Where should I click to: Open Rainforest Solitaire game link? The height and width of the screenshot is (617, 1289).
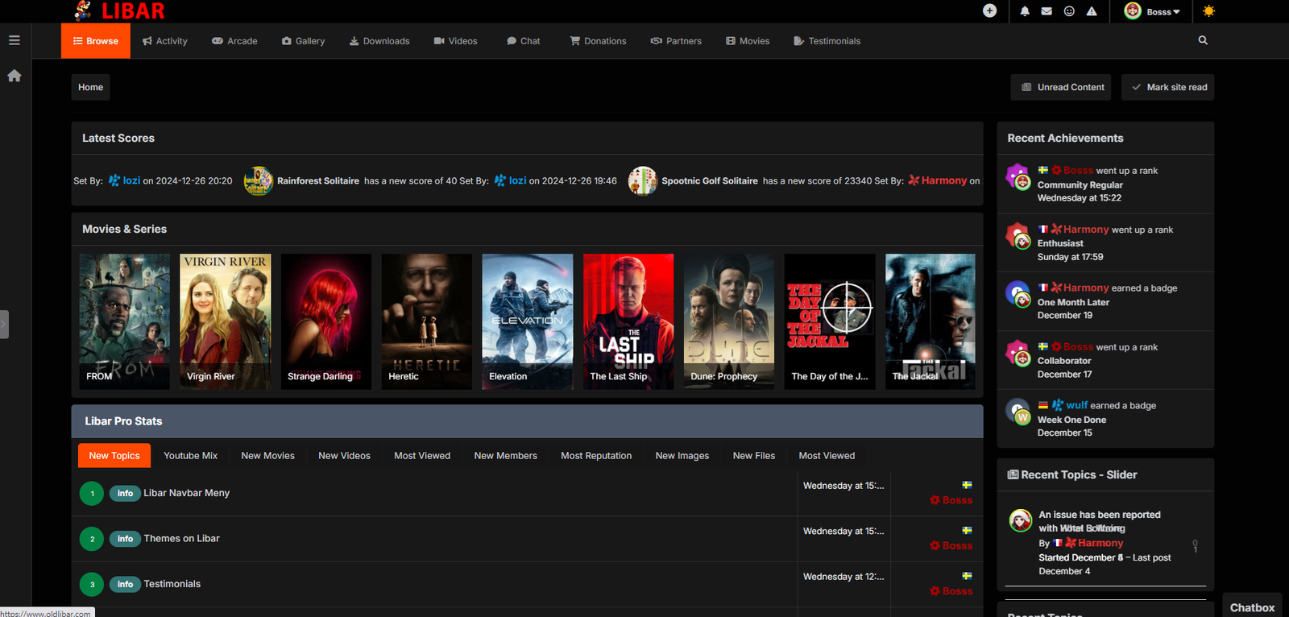click(x=318, y=181)
